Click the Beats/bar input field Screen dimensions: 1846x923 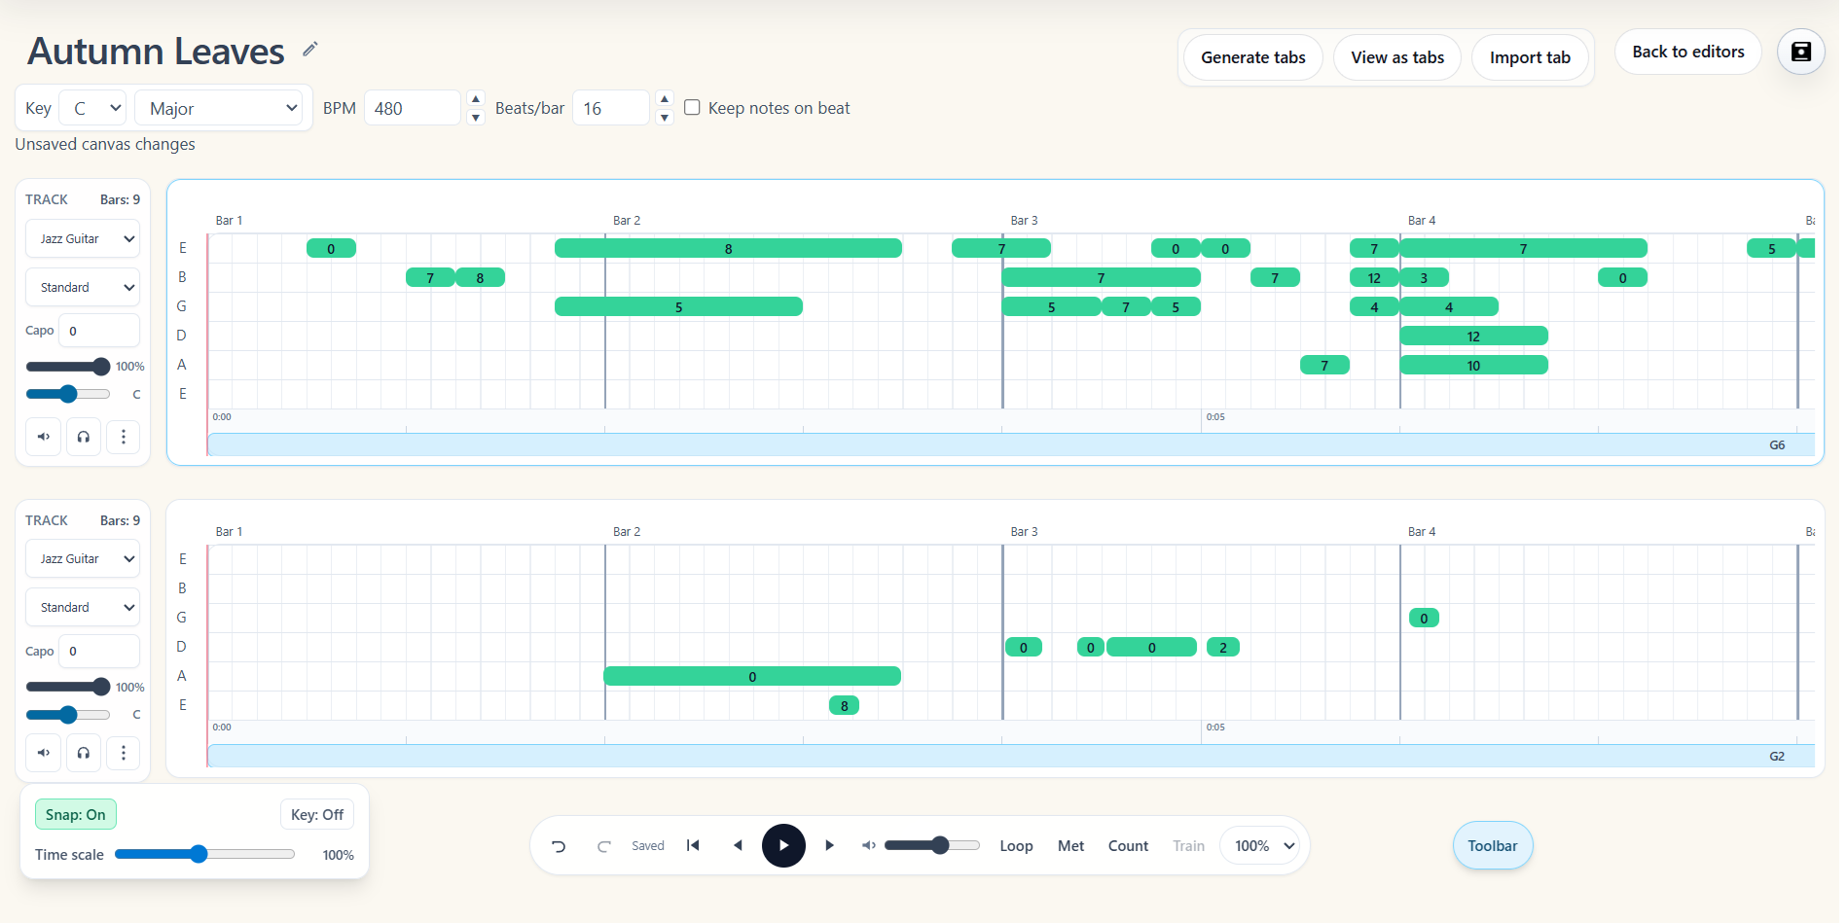click(x=611, y=108)
